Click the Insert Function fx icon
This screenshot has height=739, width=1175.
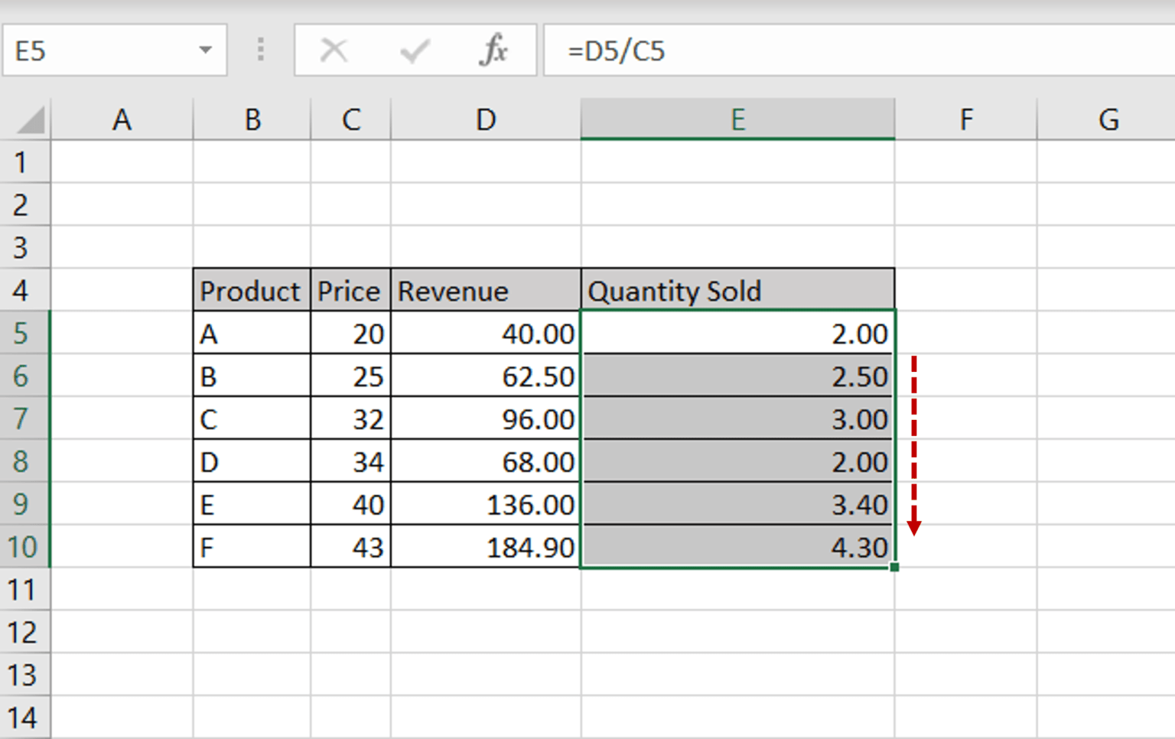tap(494, 50)
